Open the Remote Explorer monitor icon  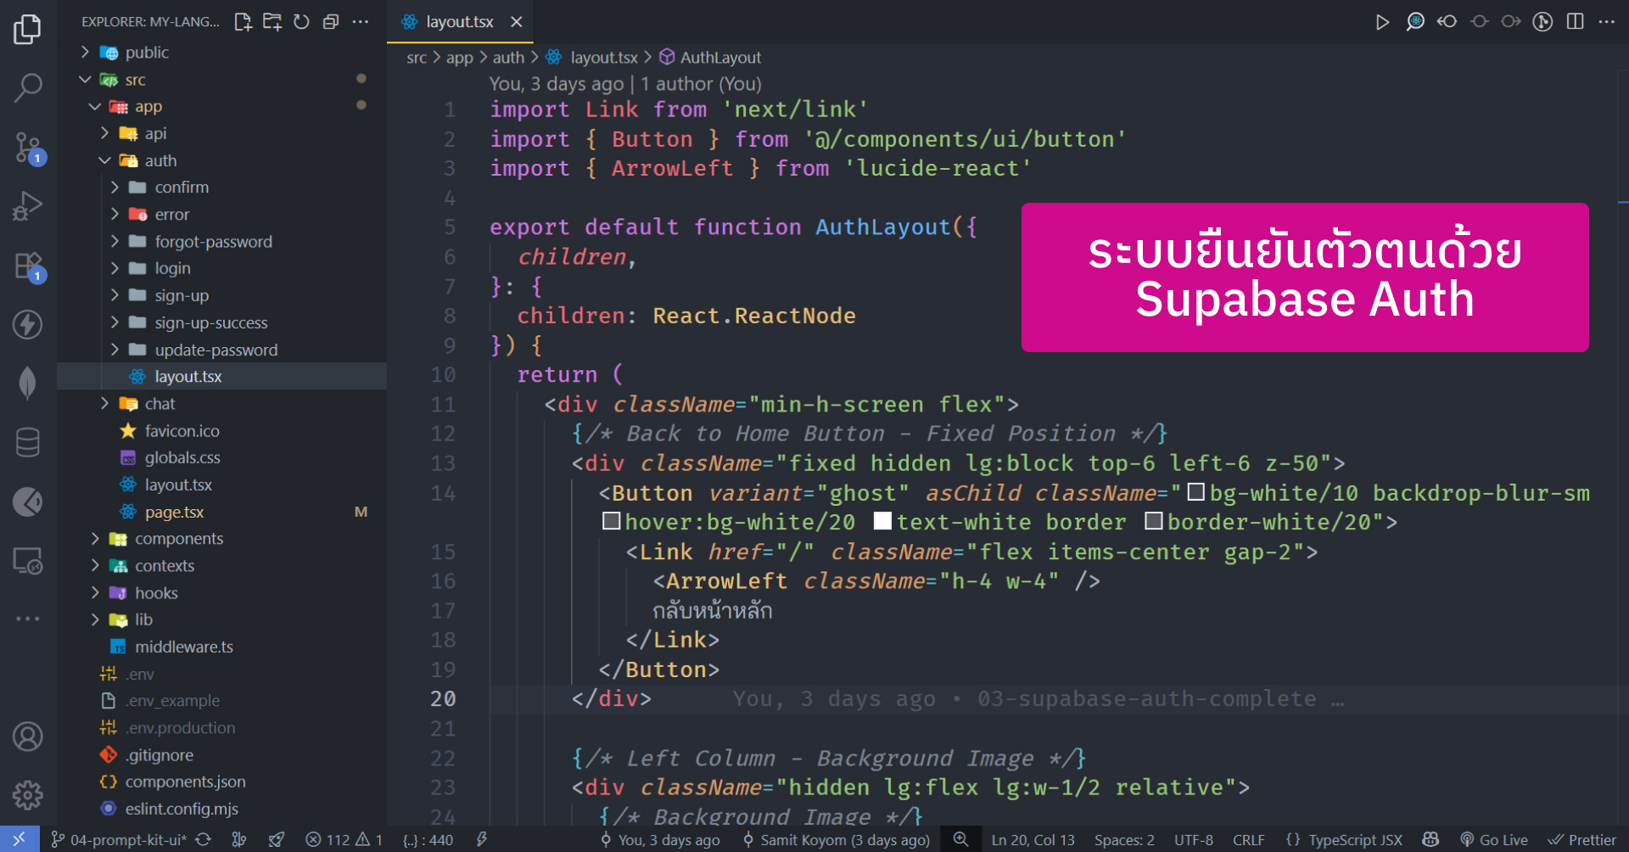coord(27,561)
